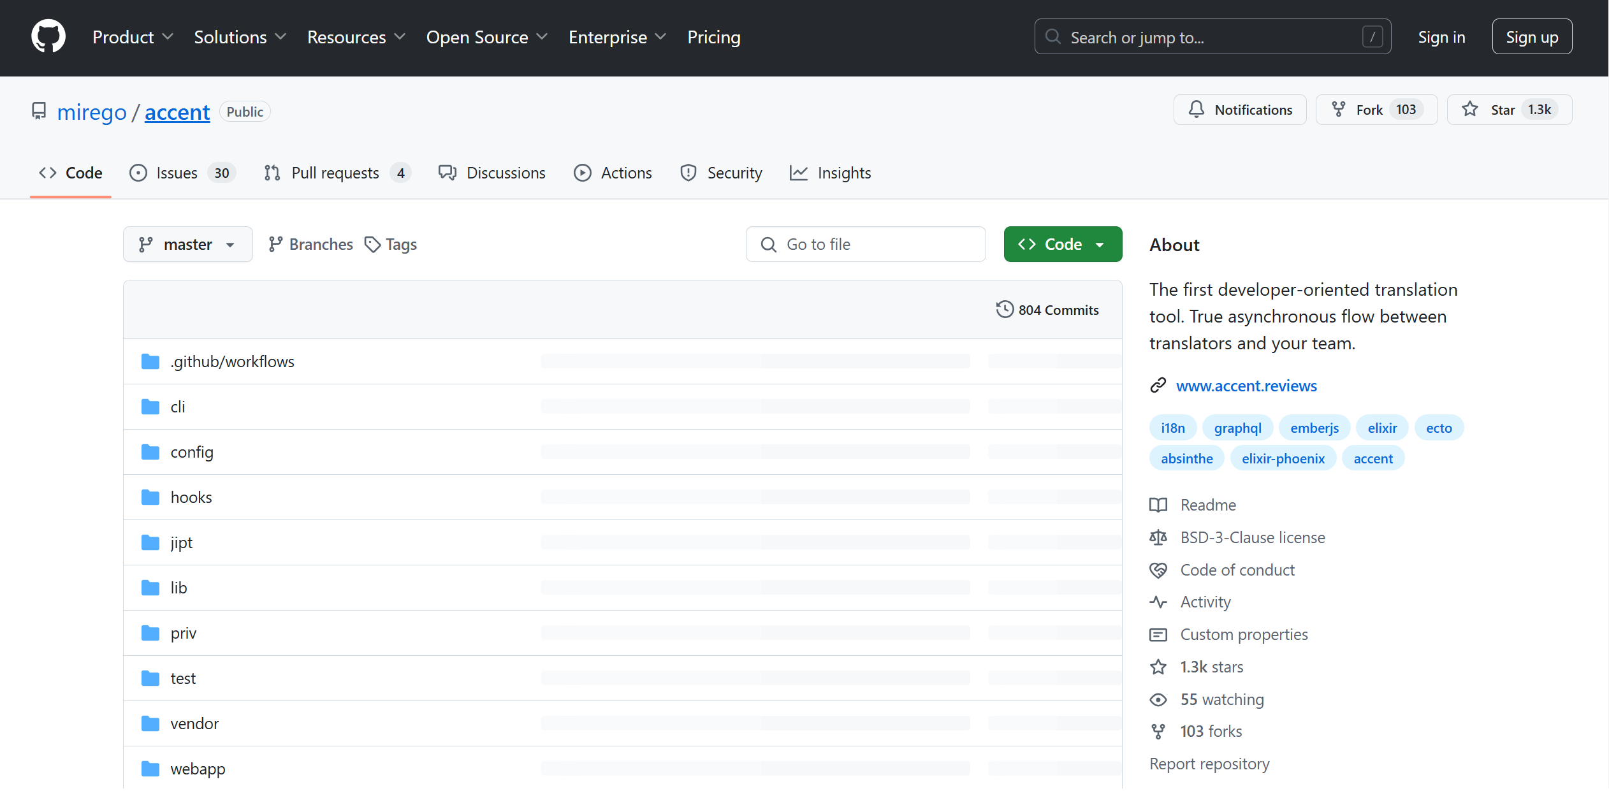Open the Product menu dropdown
The width and height of the screenshot is (1609, 791).
click(133, 37)
